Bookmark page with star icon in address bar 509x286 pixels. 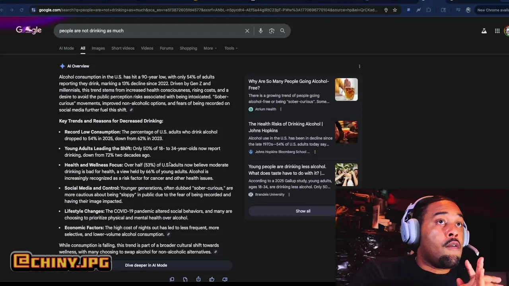point(395,10)
